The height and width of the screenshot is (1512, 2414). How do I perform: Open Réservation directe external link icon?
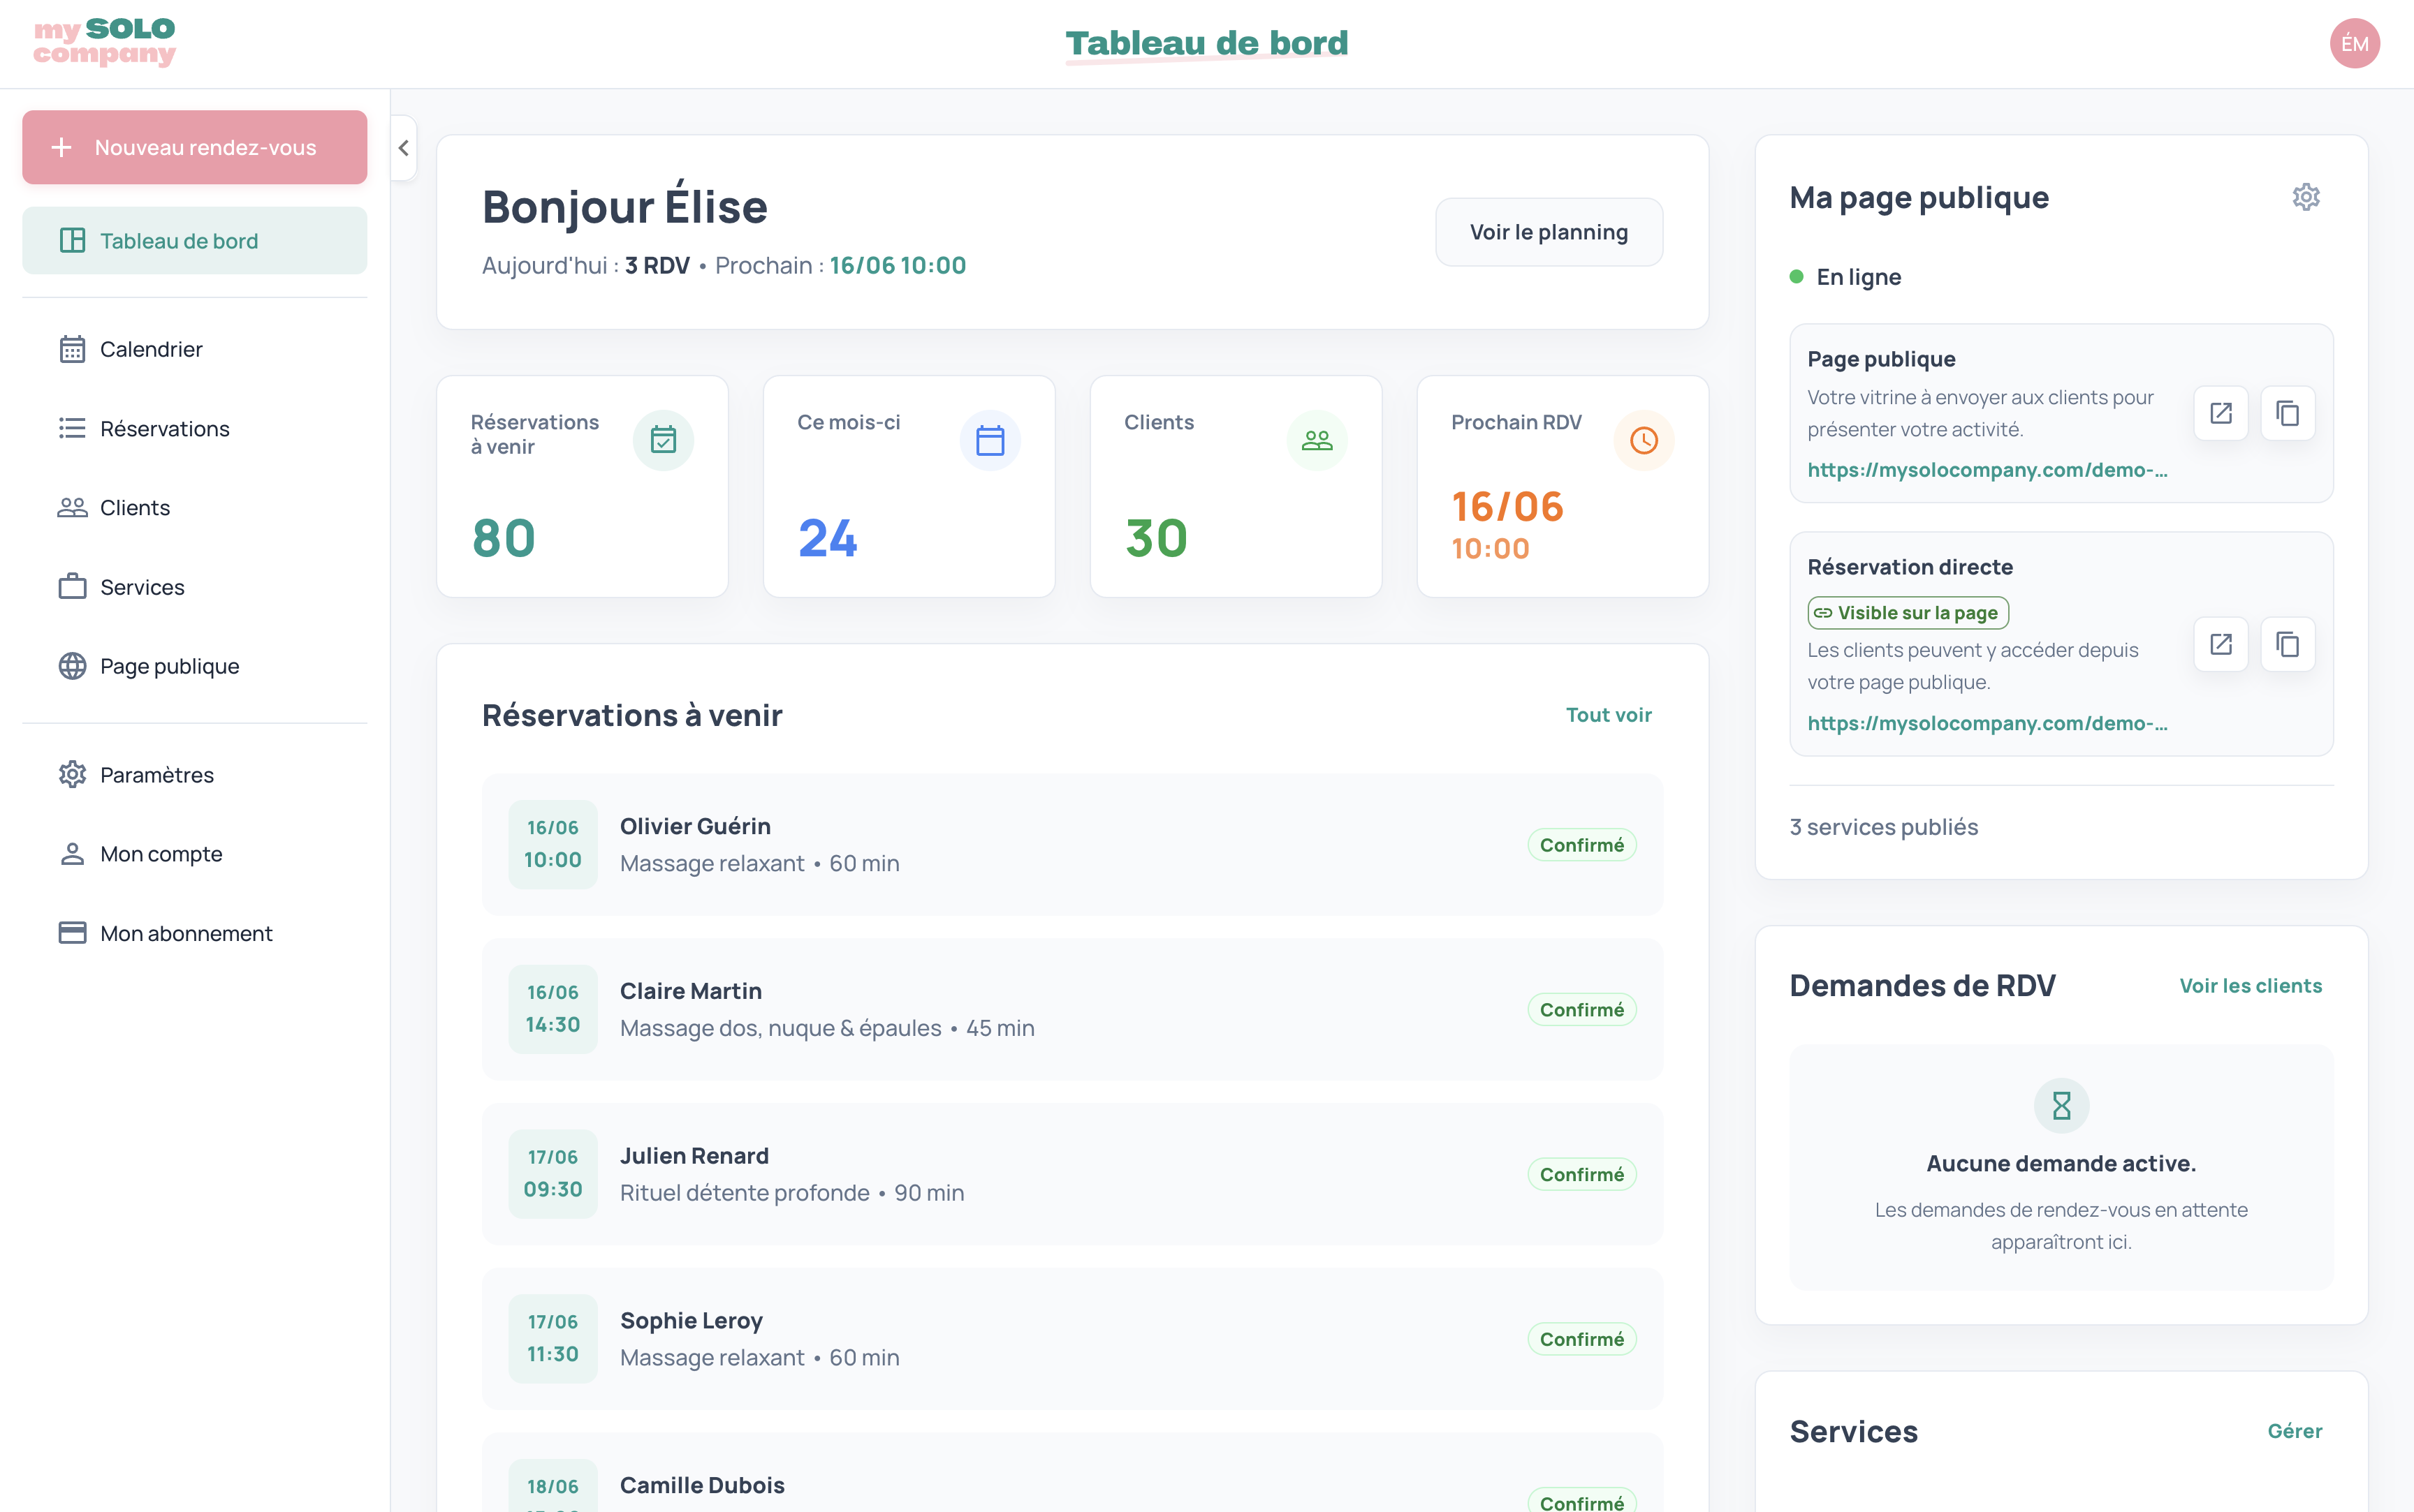2220,644
